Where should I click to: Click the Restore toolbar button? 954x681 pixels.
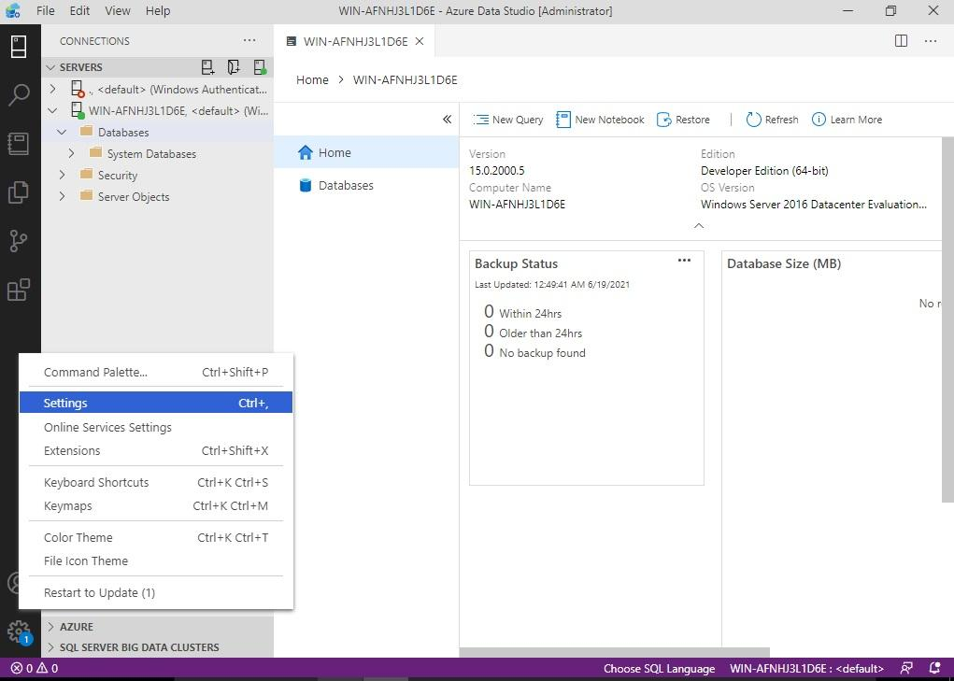point(683,120)
